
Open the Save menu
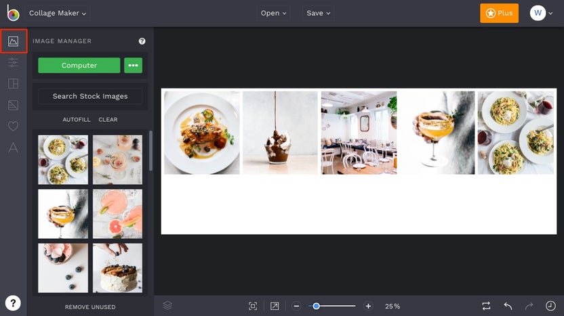(x=319, y=14)
